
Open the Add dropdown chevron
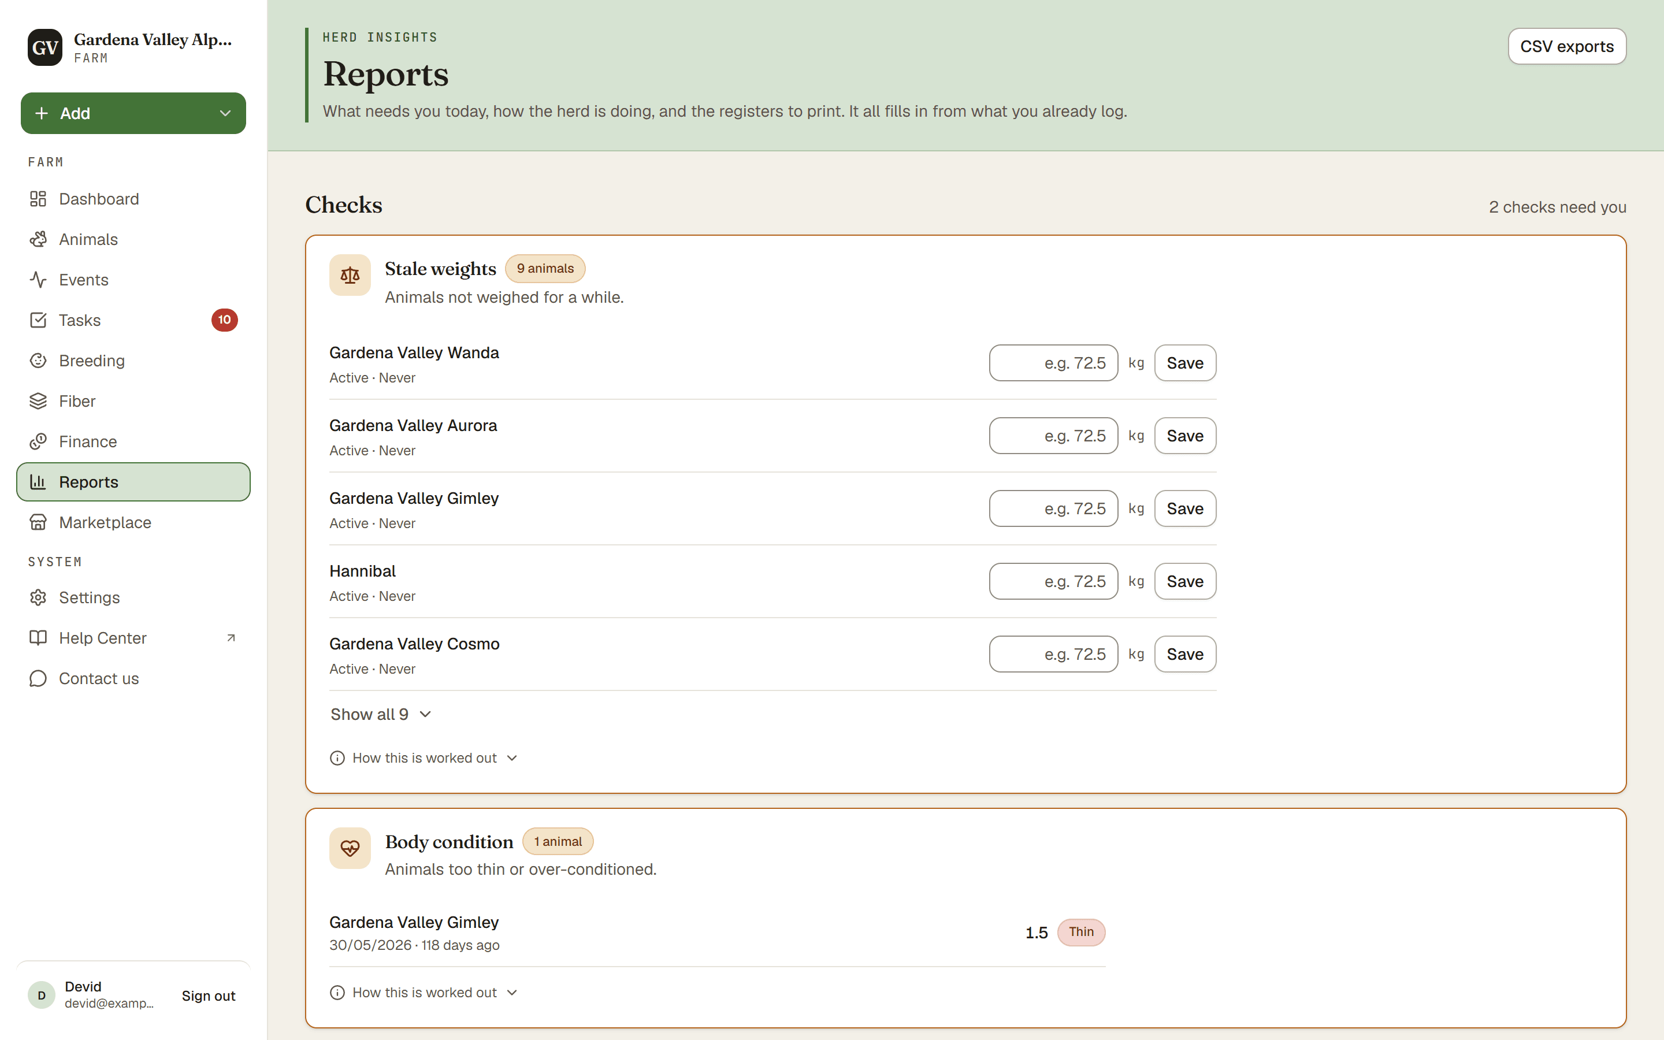[x=225, y=113]
